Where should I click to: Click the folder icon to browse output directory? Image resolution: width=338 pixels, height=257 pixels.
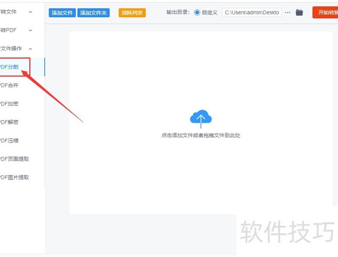click(x=299, y=12)
